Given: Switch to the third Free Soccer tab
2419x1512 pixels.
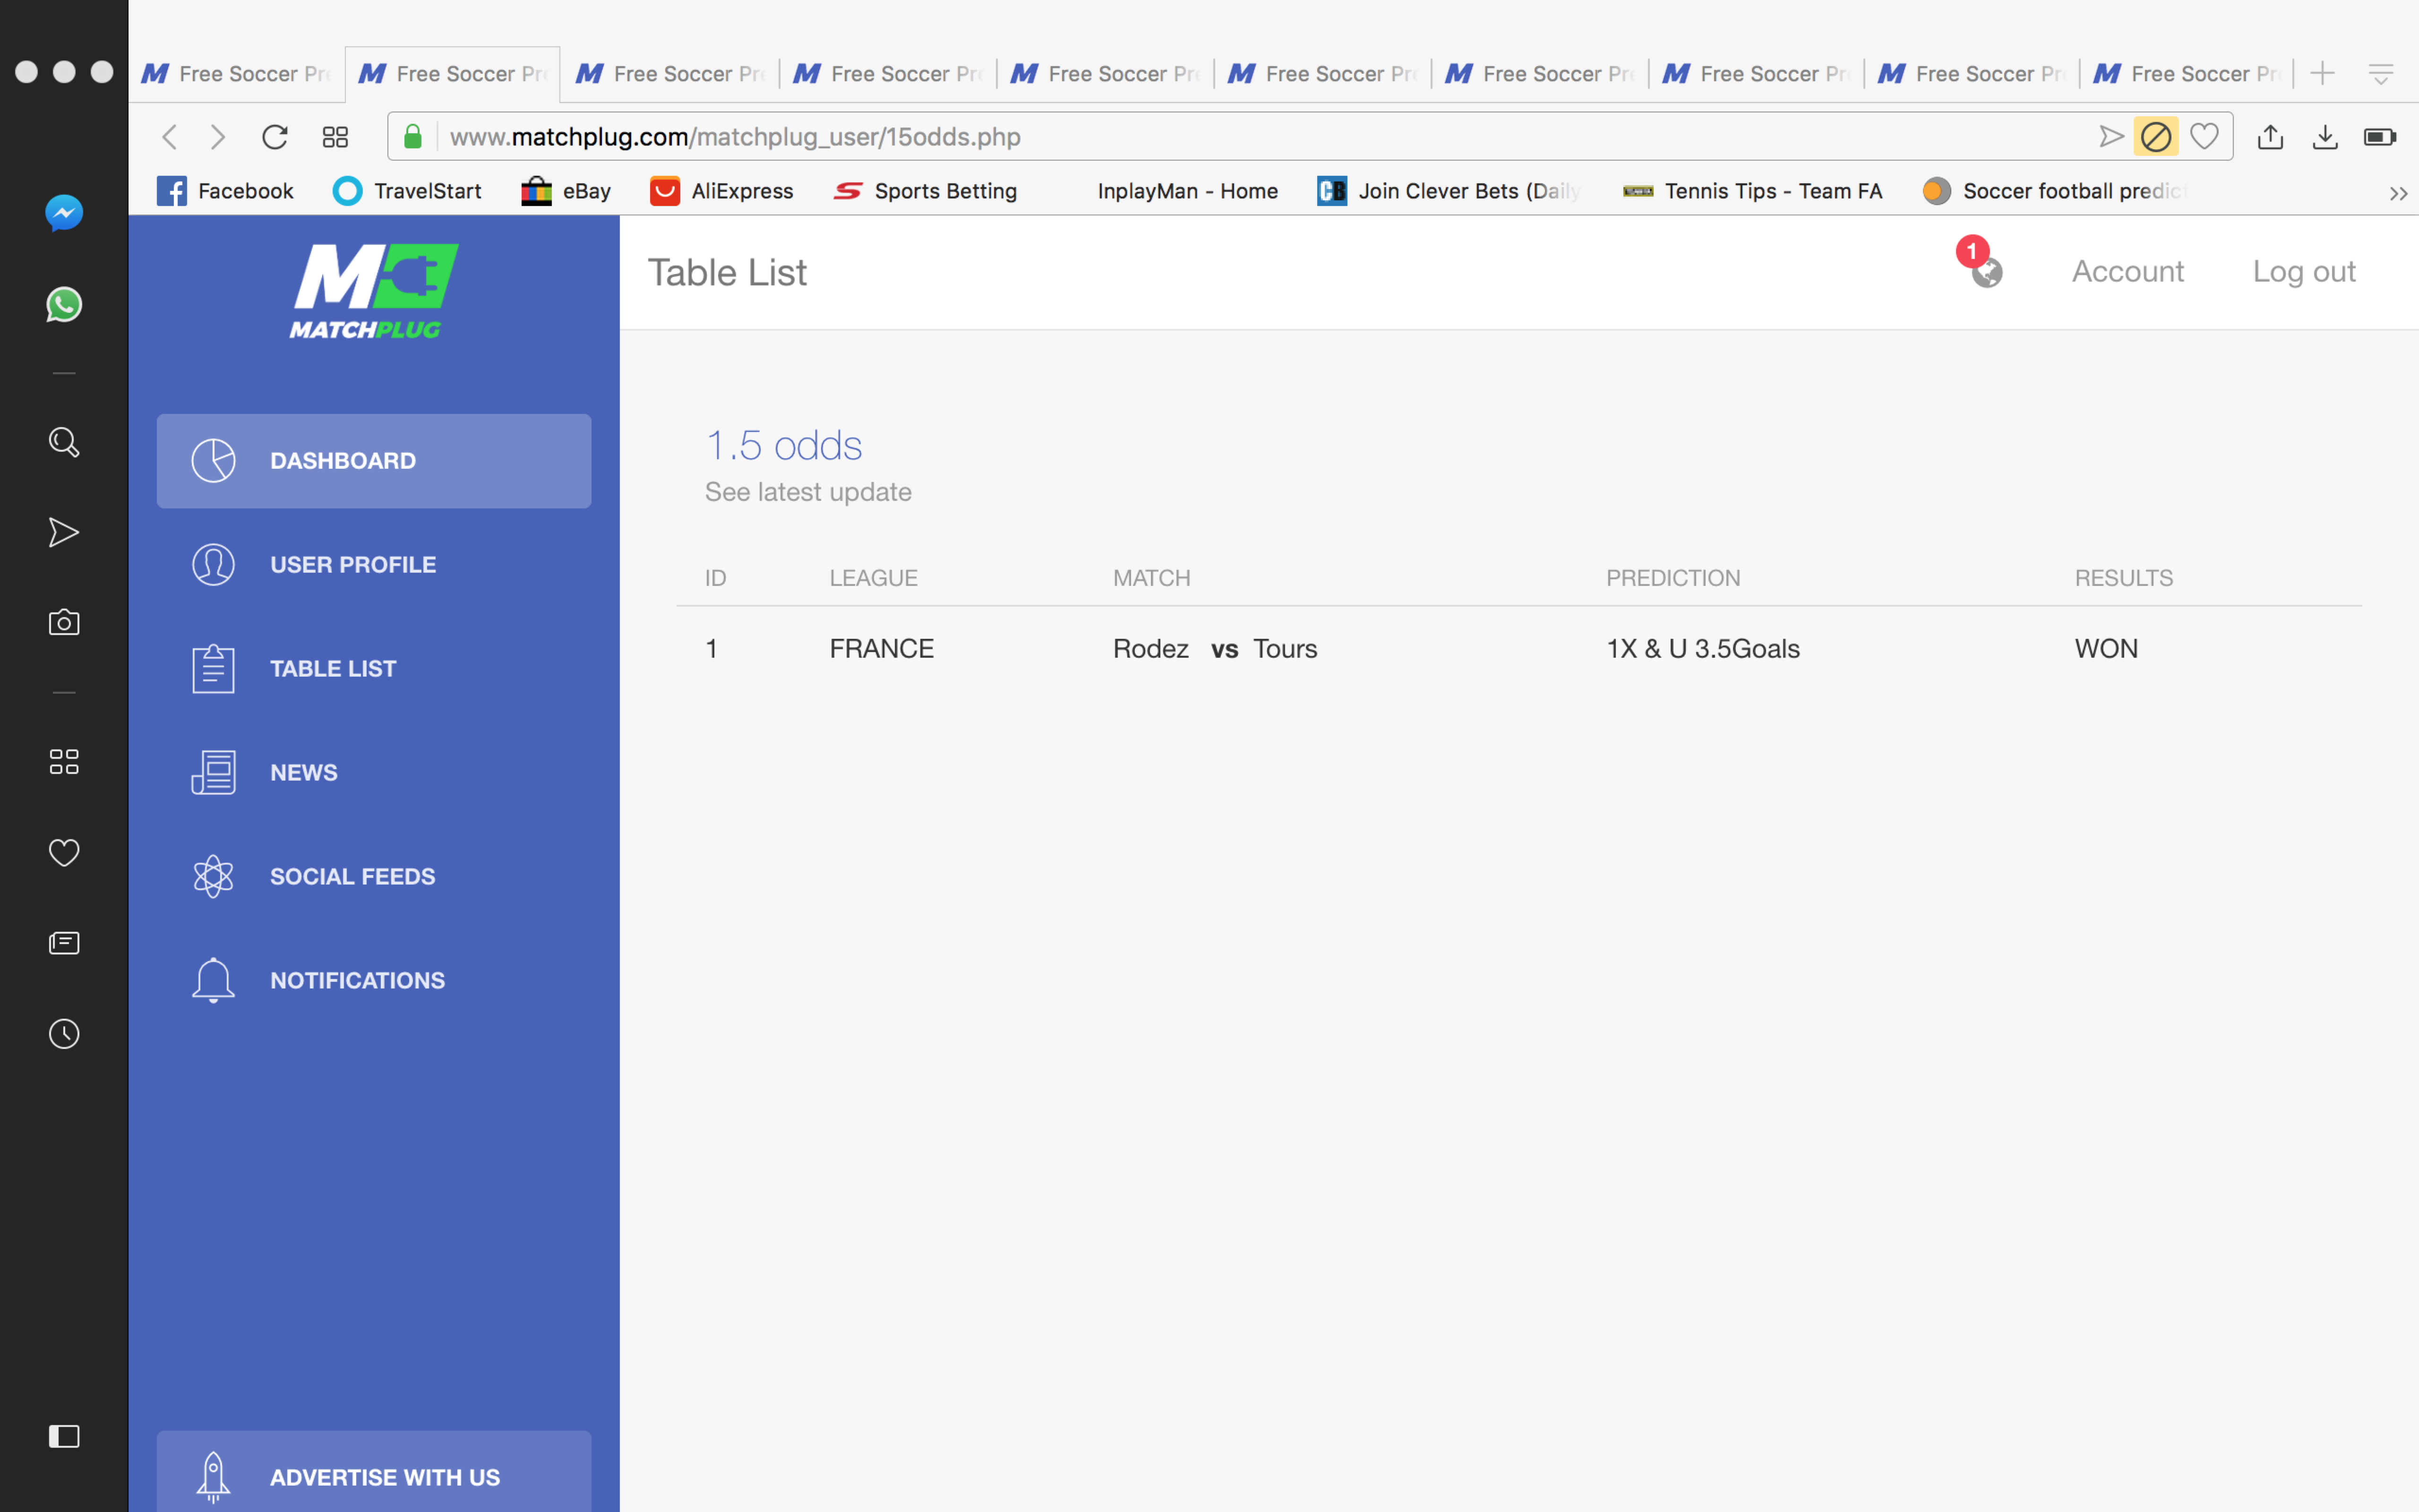Looking at the screenshot, I should [671, 74].
